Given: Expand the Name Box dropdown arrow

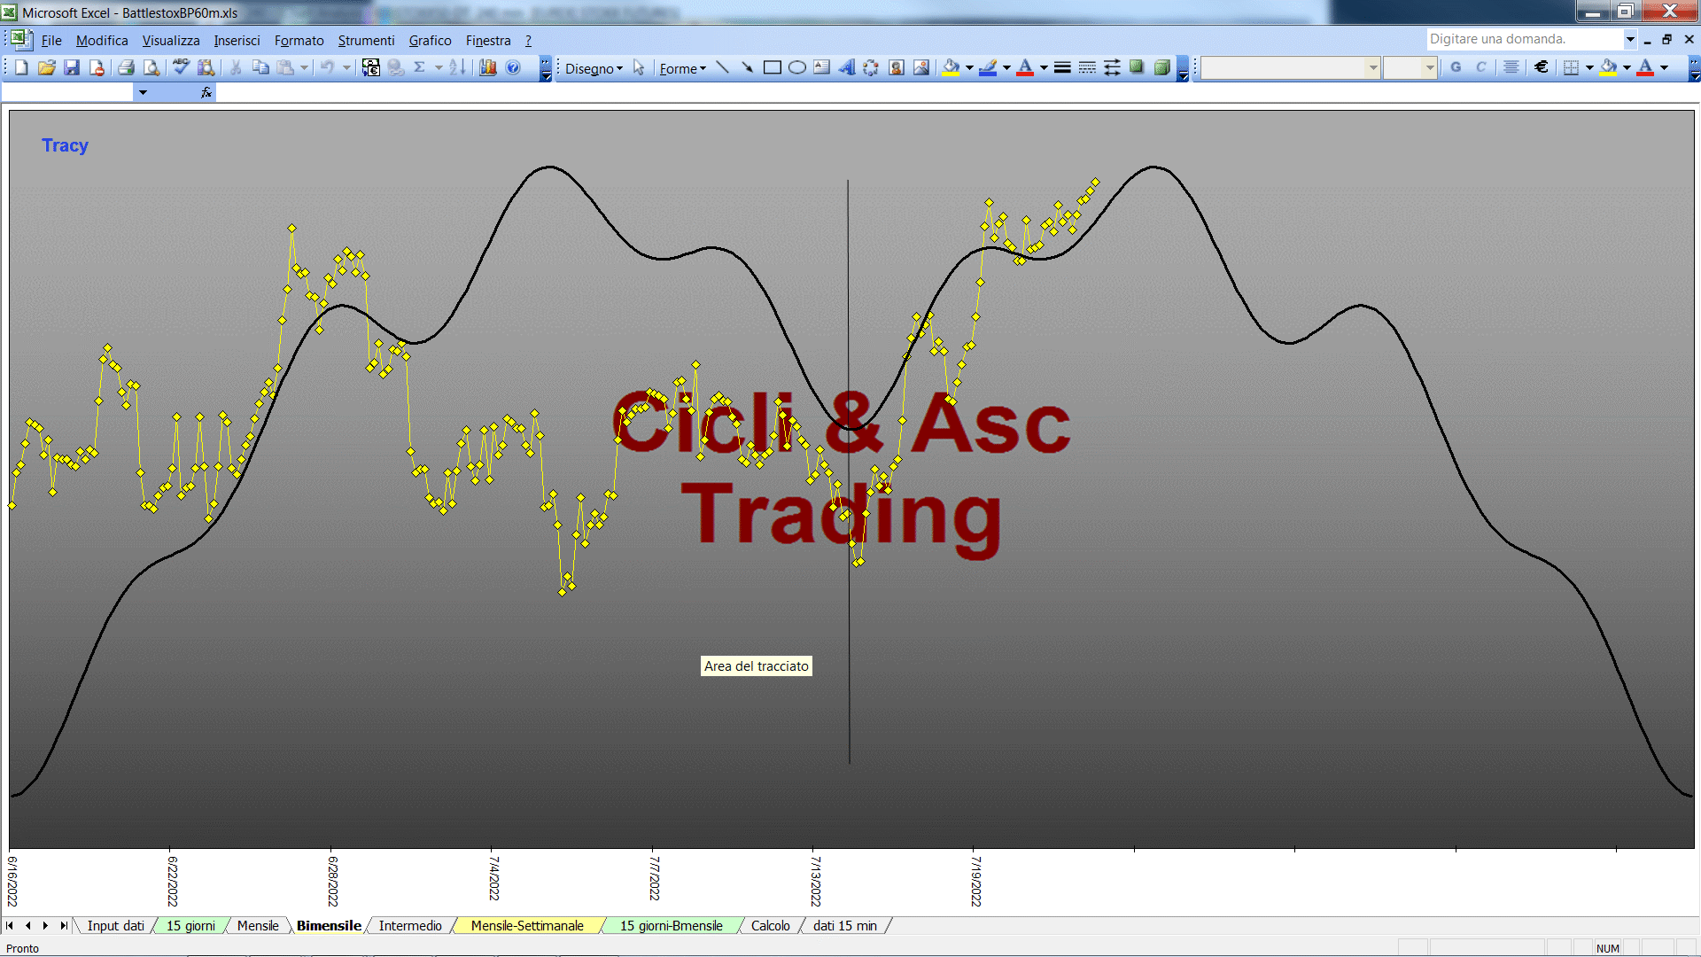Looking at the screenshot, I should coord(143,92).
